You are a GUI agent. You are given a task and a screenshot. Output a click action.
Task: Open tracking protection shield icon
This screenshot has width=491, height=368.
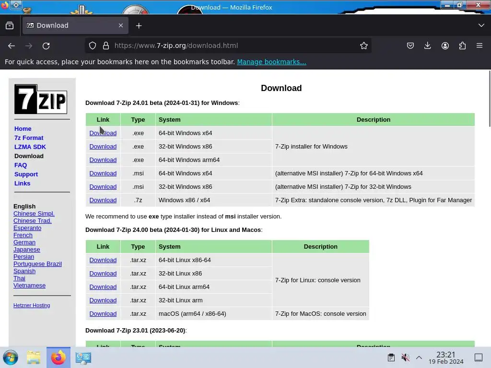(x=93, y=46)
